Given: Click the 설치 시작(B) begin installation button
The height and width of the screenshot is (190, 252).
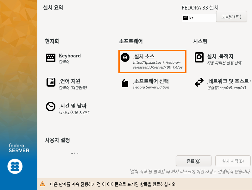Looking at the screenshot, I should pyautogui.click(x=233, y=161).
